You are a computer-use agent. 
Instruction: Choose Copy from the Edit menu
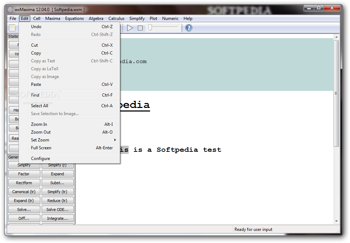[70, 53]
